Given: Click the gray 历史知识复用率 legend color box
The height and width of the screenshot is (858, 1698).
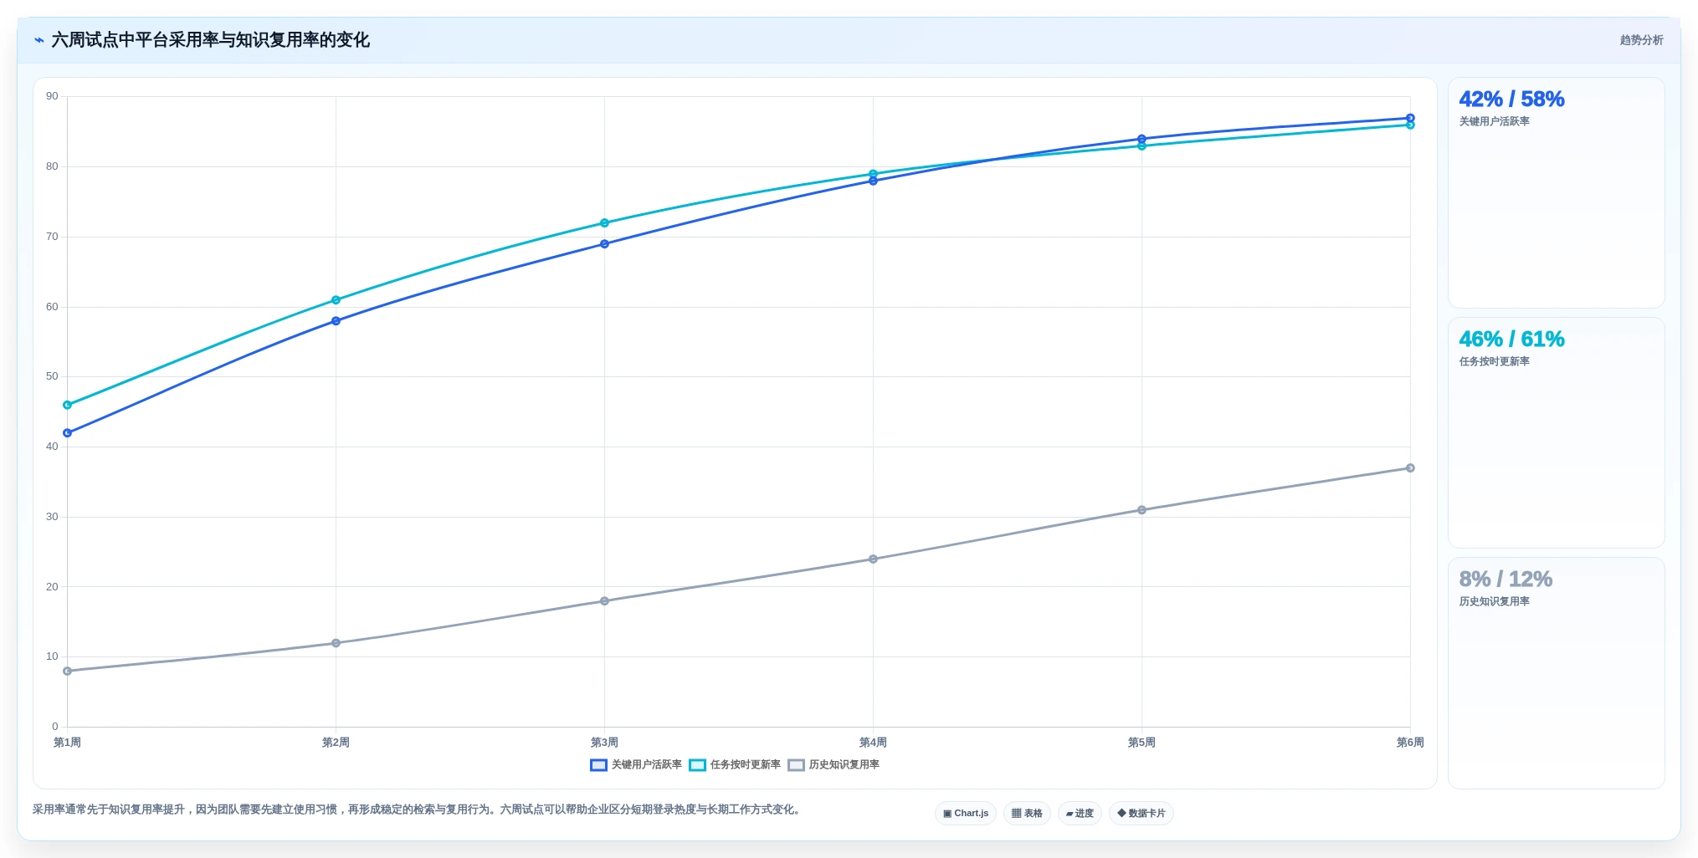Looking at the screenshot, I should (796, 765).
